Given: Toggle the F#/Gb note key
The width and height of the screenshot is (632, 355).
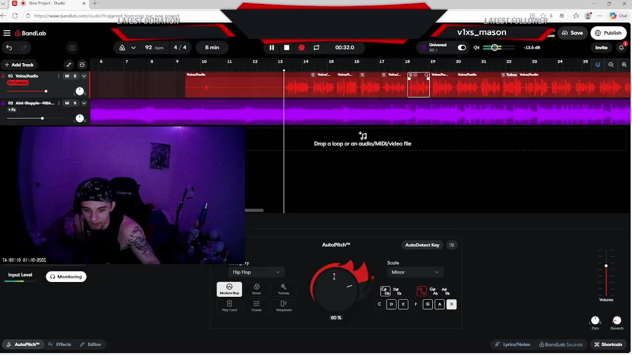Looking at the screenshot, I should point(422,291).
